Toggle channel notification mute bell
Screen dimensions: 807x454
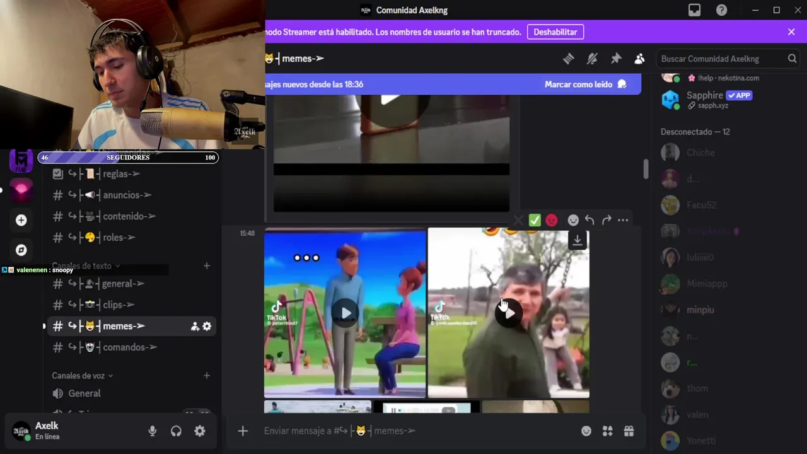pyautogui.click(x=592, y=59)
